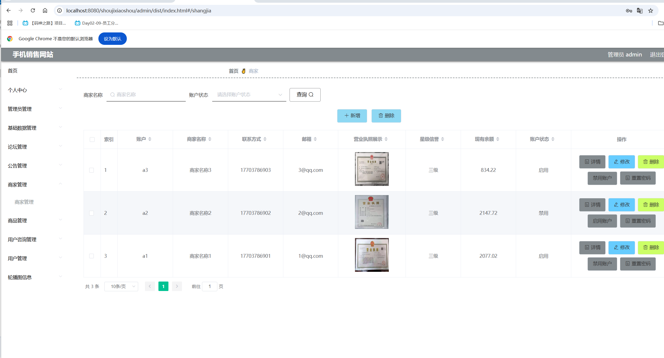Click the green 删除 button for a2

tap(650, 205)
